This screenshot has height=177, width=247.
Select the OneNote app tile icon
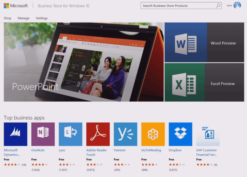[43, 134]
